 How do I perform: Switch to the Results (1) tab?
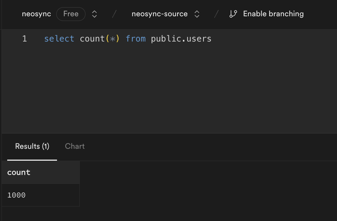(32, 146)
